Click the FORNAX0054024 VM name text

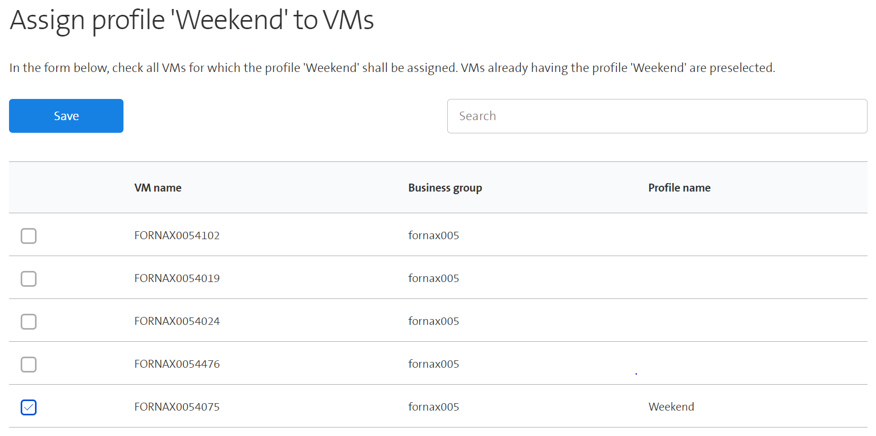tap(177, 321)
